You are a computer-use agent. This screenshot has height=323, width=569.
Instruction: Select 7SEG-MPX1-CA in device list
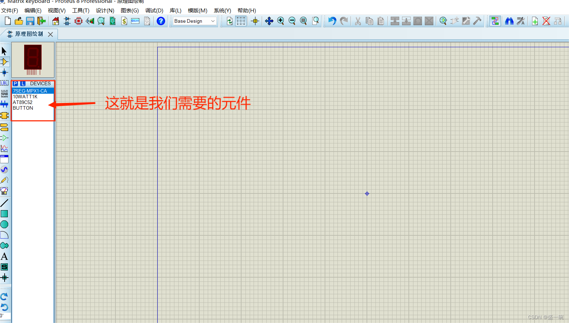click(x=33, y=91)
